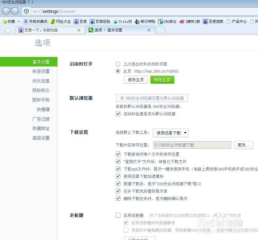Expand the 收藏 favorites dropdown arrow
258x240 pixels.
click(x=18, y=22)
